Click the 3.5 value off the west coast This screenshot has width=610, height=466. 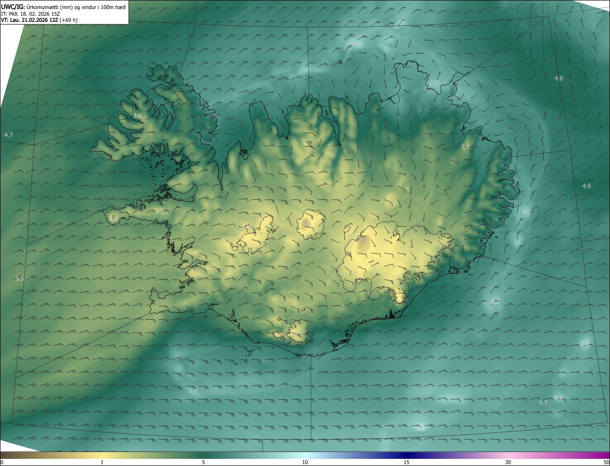[x=20, y=278]
